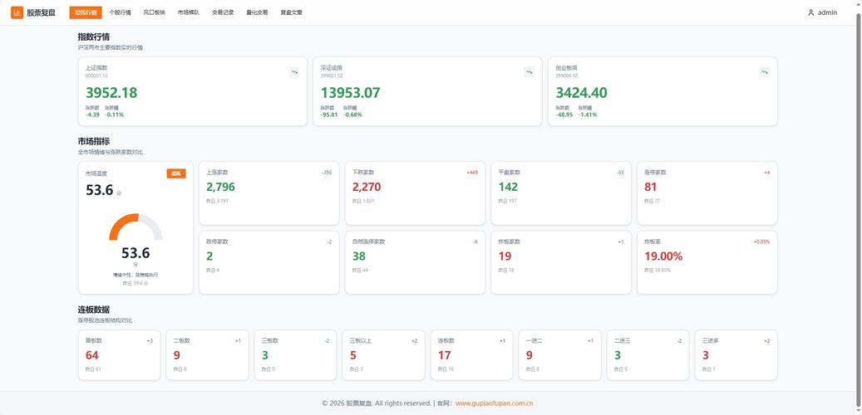Screen dimensions: 862x415
Task: Open the 交易记录 nav tab
Action: click(223, 12)
